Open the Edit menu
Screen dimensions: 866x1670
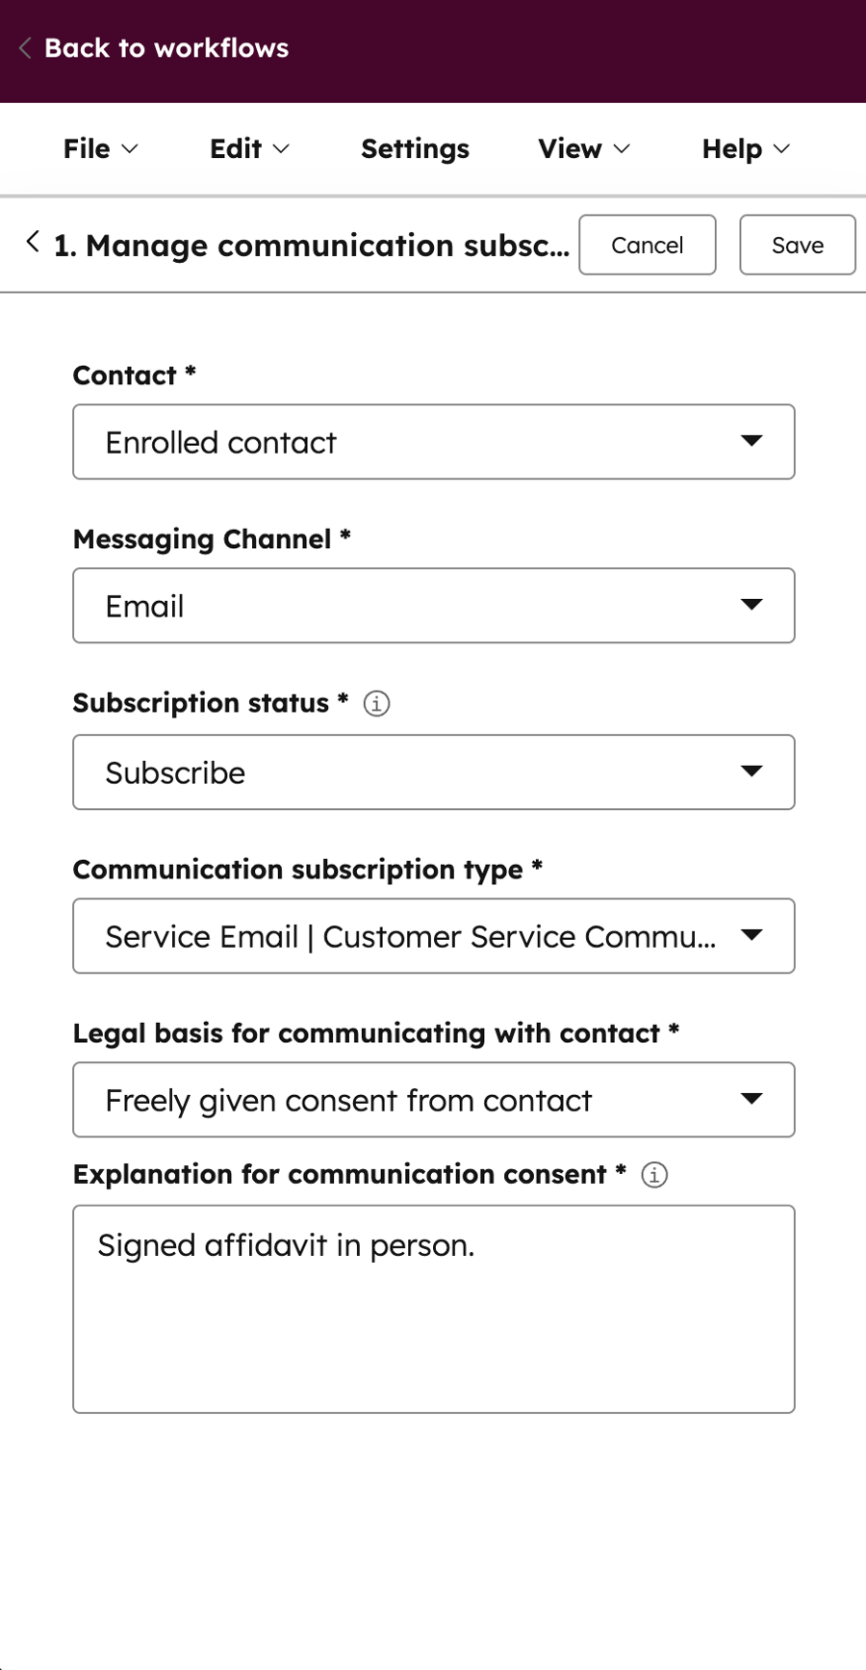pos(248,148)
